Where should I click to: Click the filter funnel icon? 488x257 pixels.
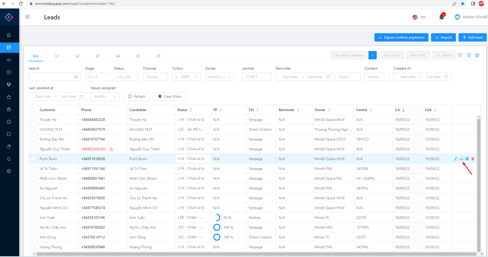tap(469, 55)
